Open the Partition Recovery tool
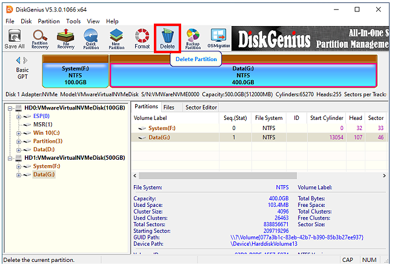The width and height of the screenshot is (395, 268). 40,39
